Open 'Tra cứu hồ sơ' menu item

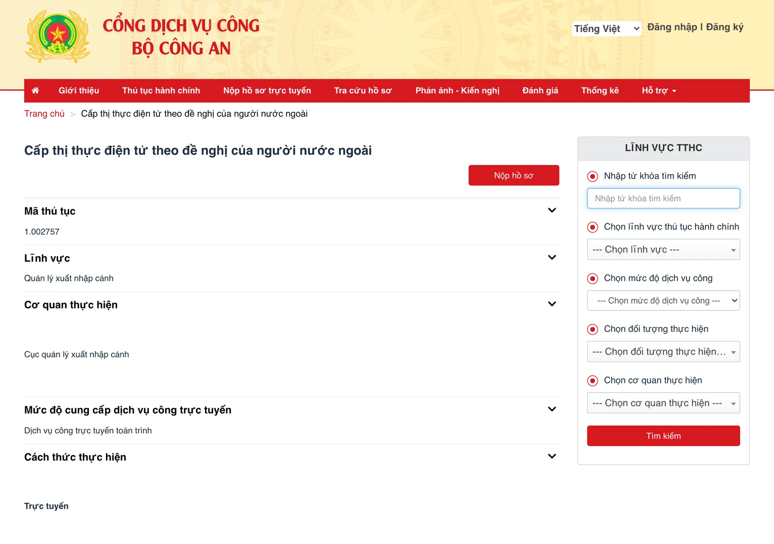click(x=363, y=90)
